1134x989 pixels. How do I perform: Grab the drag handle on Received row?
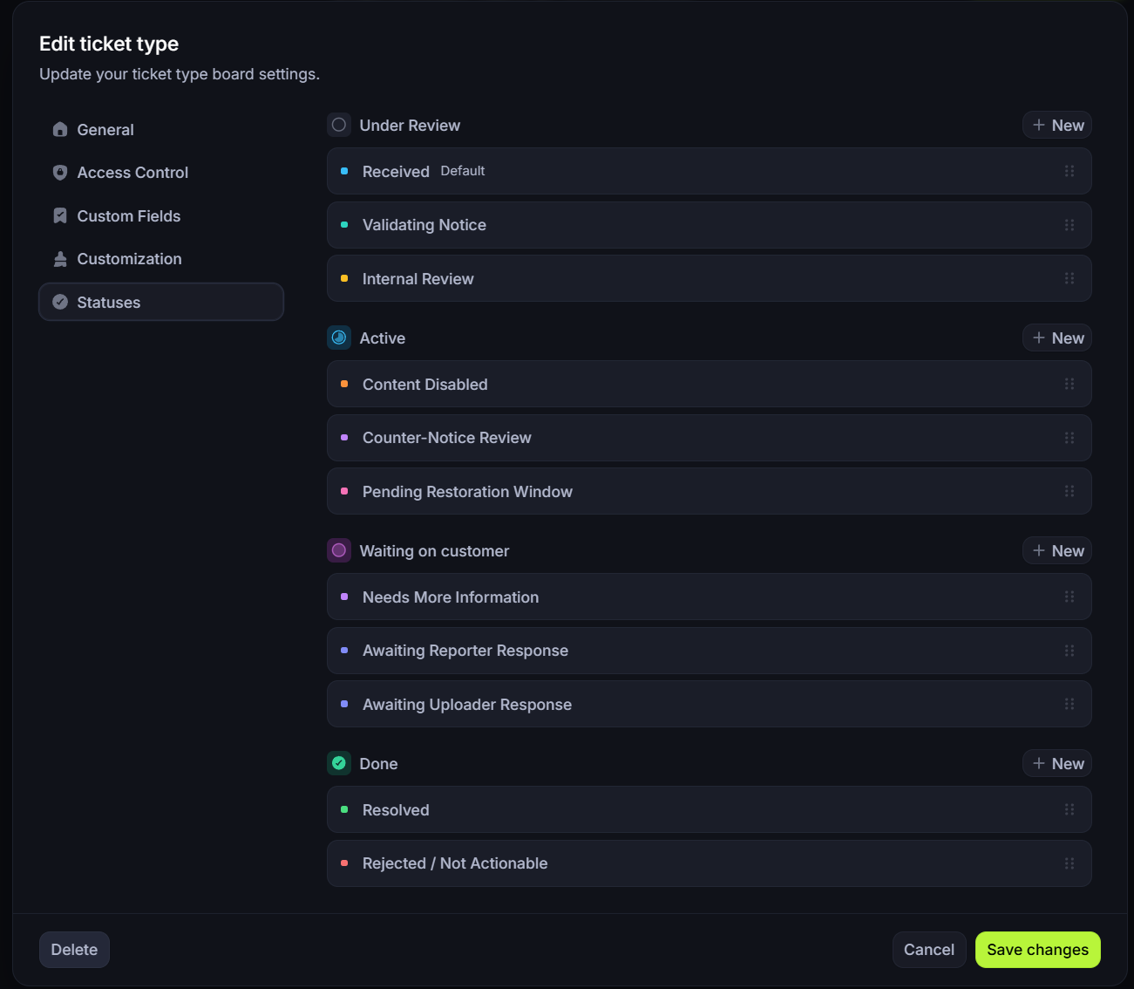coord(1069,171)
